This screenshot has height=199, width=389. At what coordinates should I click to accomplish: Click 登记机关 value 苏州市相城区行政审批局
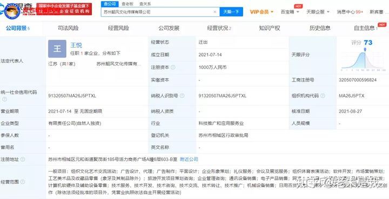coord(223,135)
